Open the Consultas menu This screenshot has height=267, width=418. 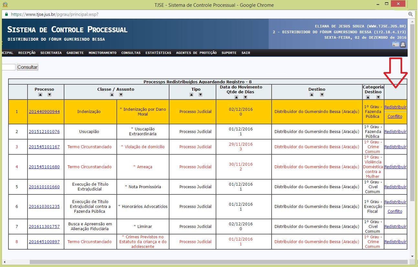point(131,53)
